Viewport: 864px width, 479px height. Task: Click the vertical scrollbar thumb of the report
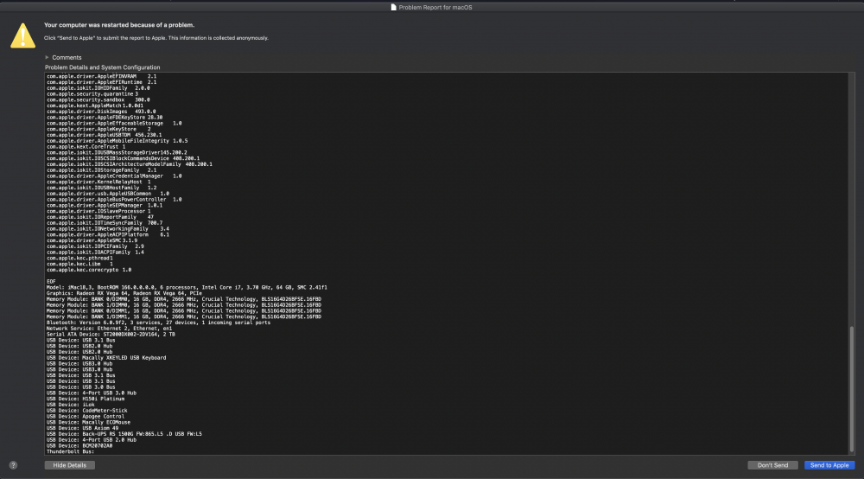click(851, 388)
